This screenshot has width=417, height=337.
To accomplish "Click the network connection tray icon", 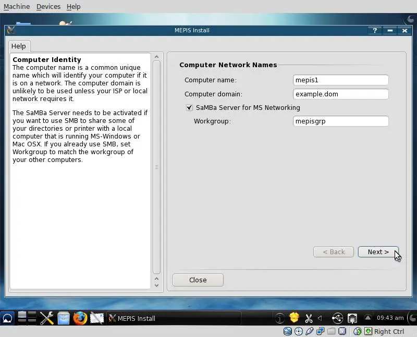I will 352,318.
